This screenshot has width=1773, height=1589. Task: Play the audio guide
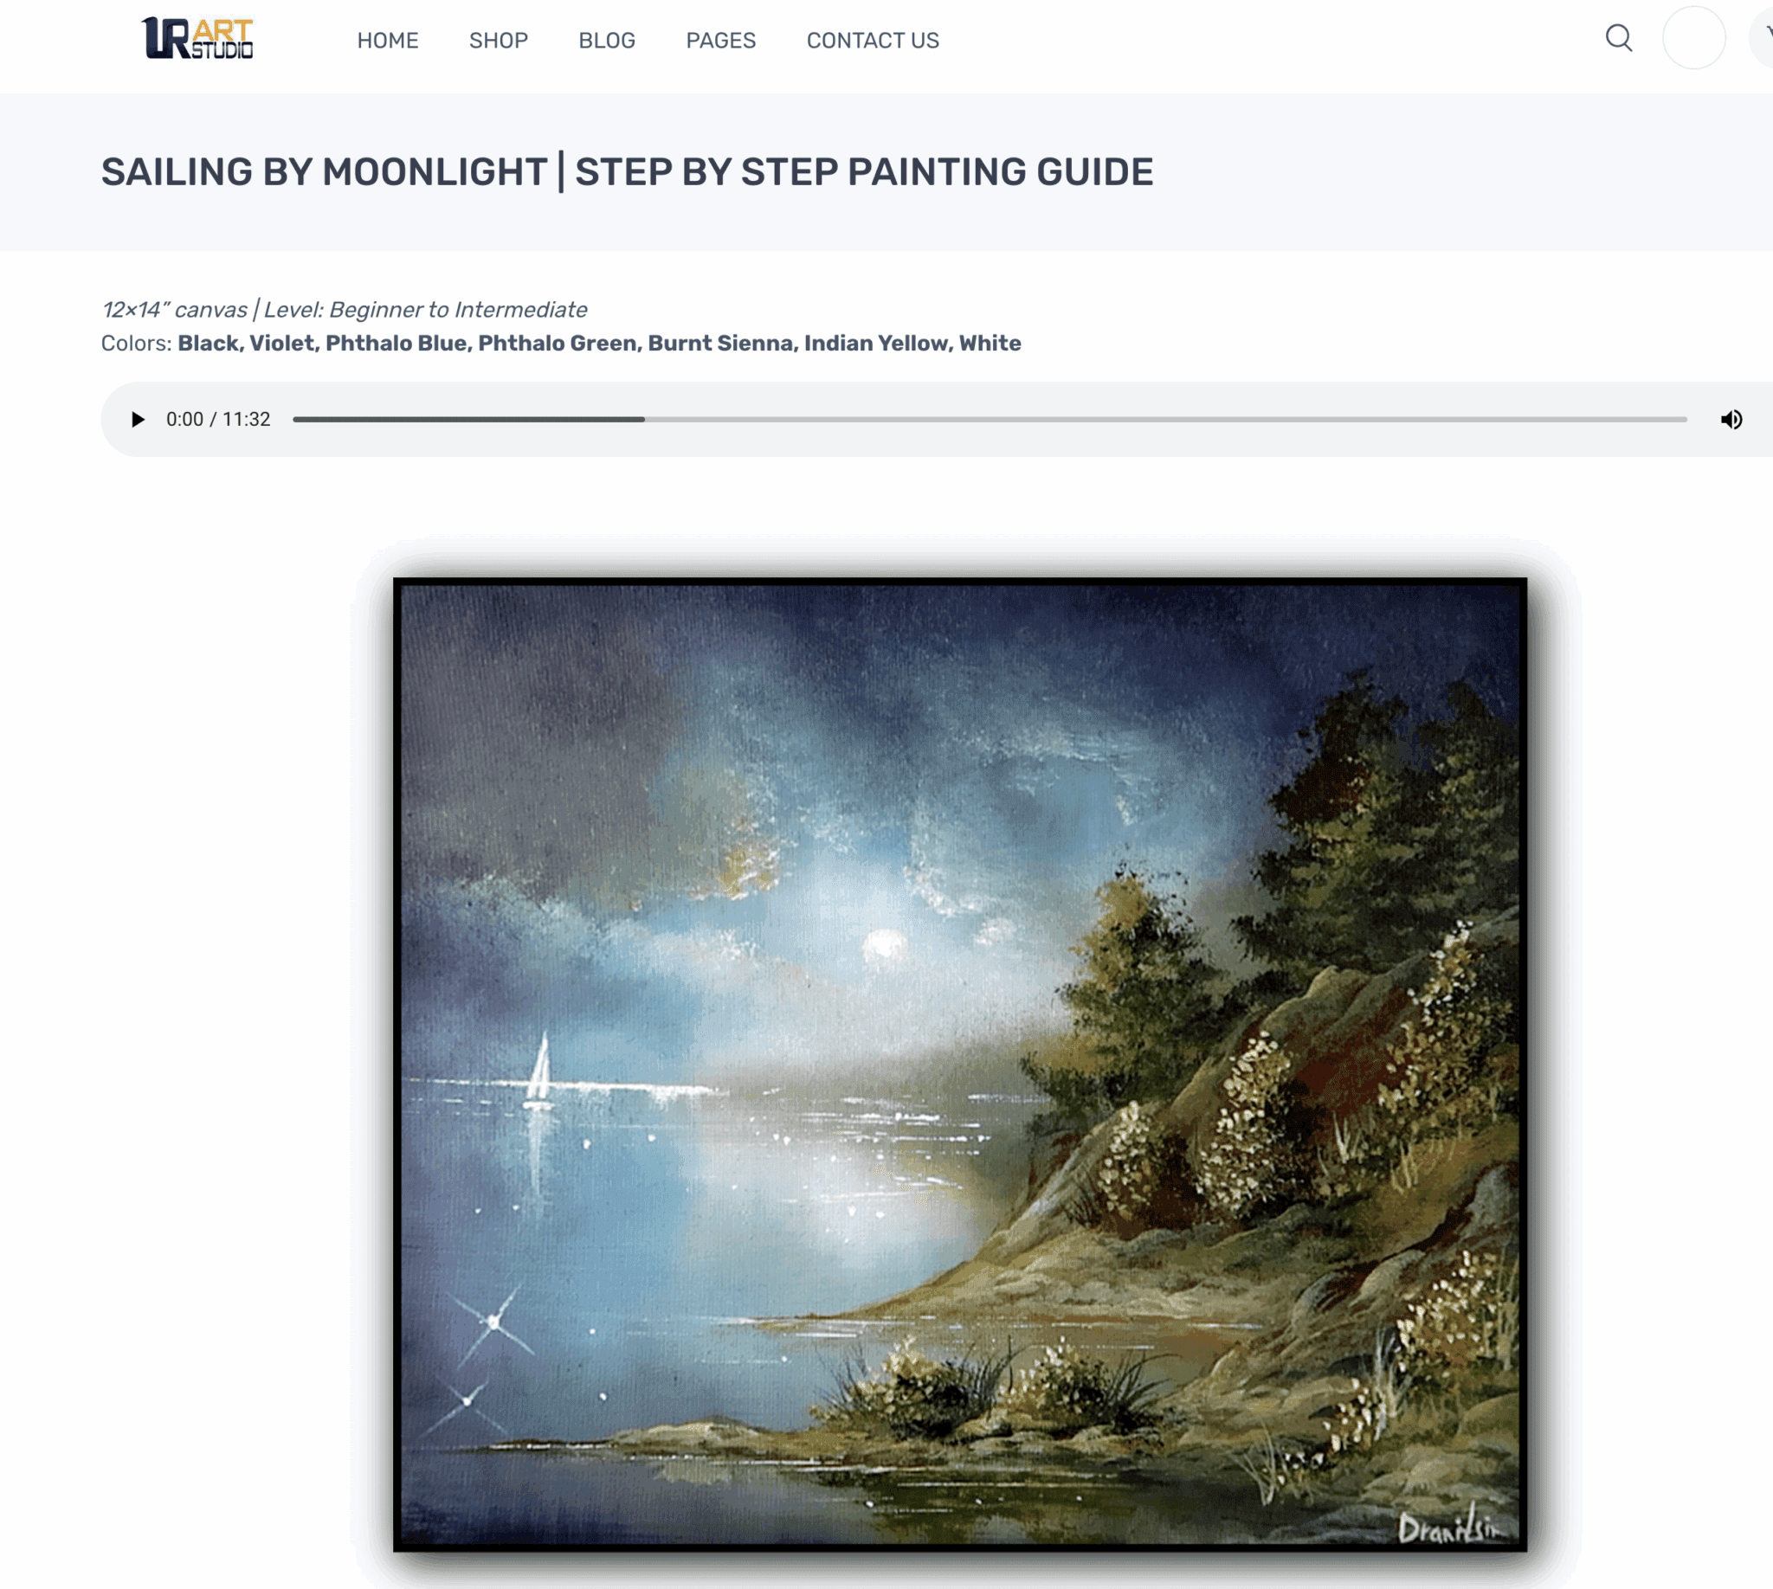click(137, 419)
